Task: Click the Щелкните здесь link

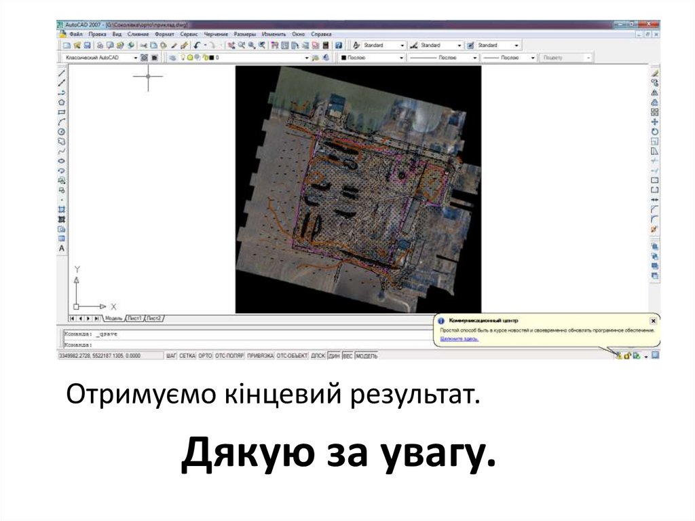Action: 459,339
